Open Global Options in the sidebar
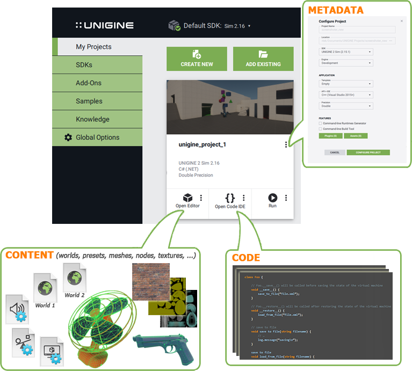This screenshot has width=412, height=371. tap(97, 137)
